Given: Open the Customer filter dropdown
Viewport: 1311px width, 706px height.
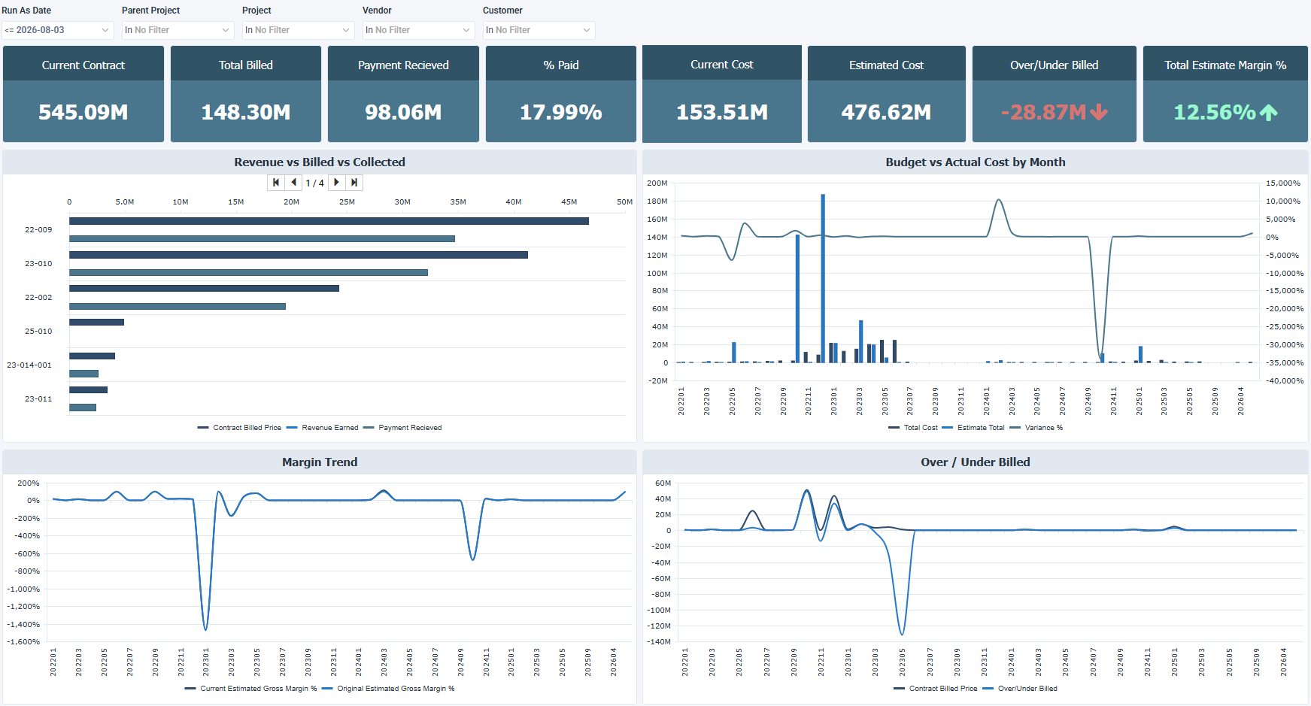Looking at the screenshot, I should pyautogui.click(x=539, y=30).
